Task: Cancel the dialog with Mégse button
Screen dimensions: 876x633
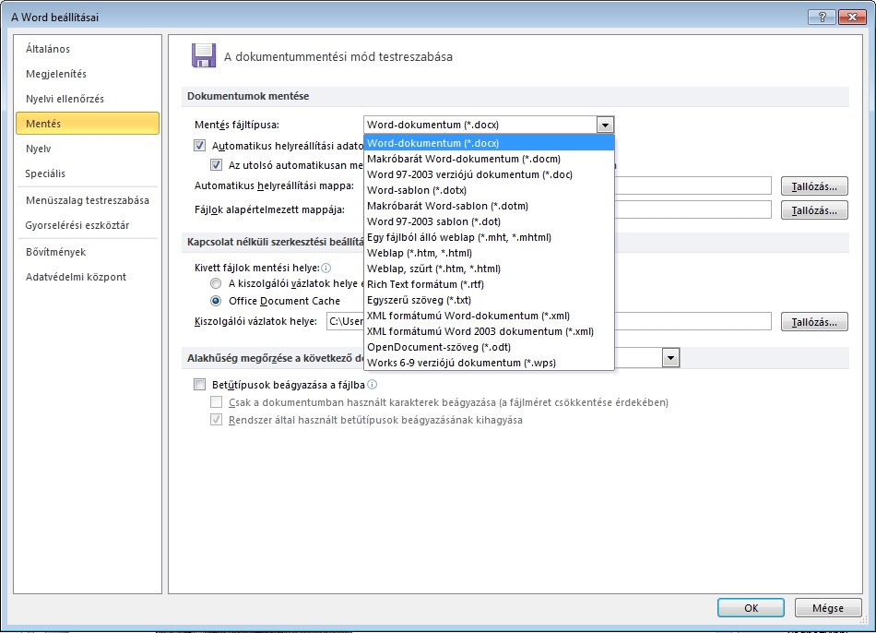Action: [827, 608]
